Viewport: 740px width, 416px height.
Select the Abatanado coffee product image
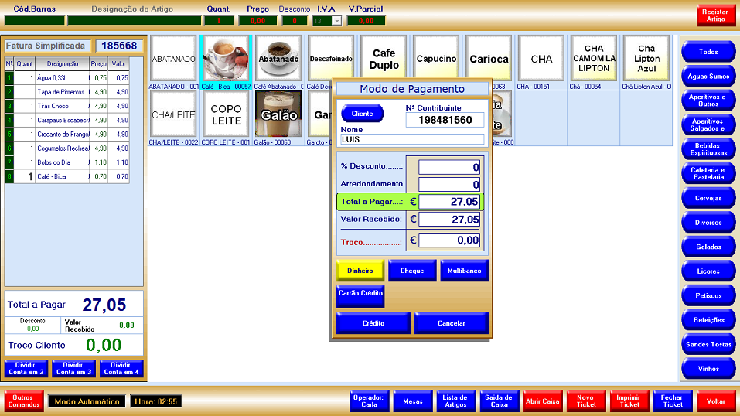tap(278, 58)
